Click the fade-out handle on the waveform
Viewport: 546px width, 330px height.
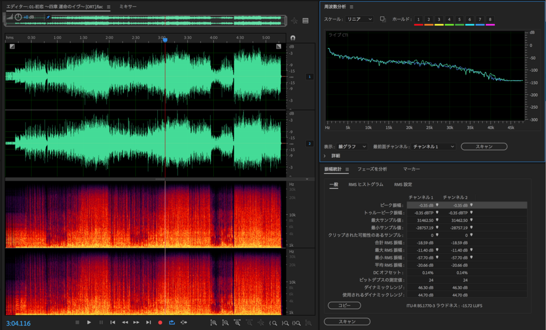tap(278, 46)
